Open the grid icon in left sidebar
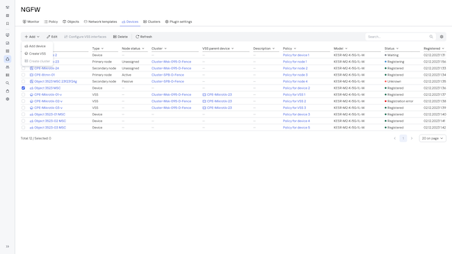 coord(8,51)
